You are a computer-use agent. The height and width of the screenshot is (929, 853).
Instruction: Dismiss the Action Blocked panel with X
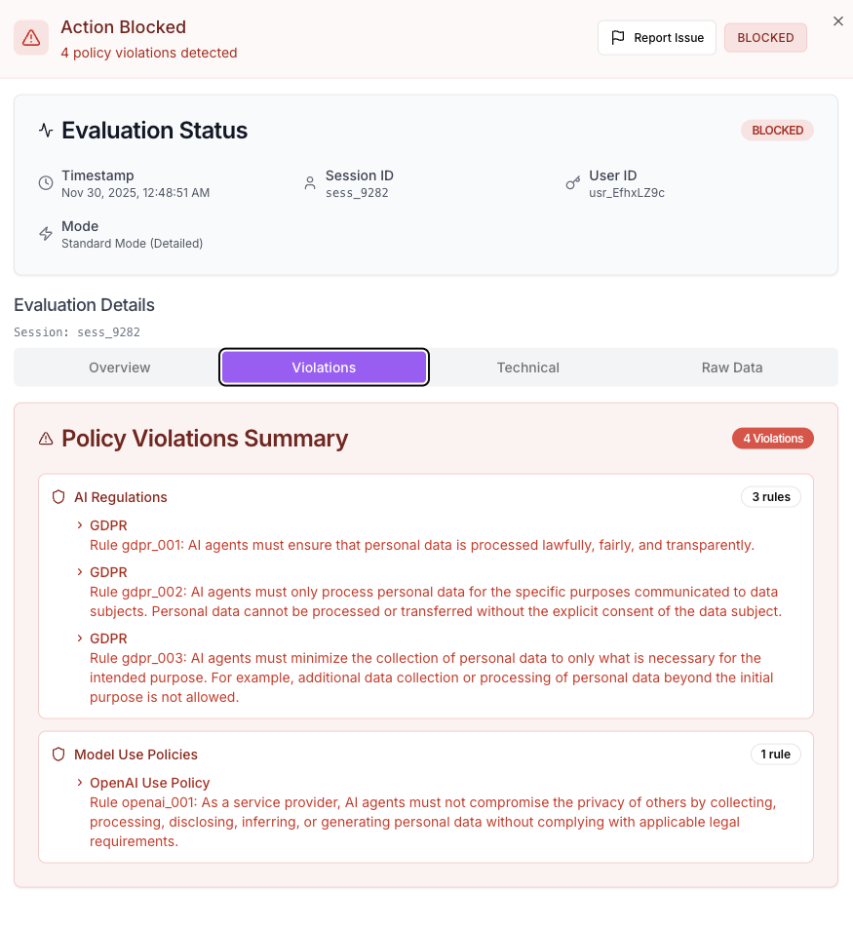(838, 20)
